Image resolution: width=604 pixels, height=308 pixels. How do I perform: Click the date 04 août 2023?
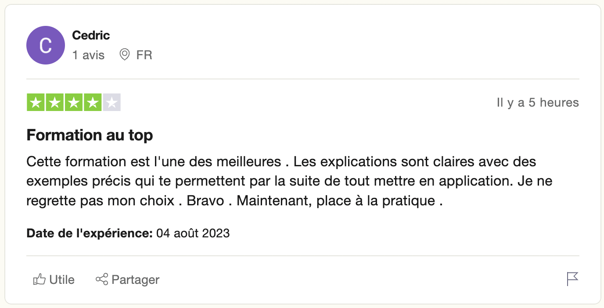click(x=193, y=233)
